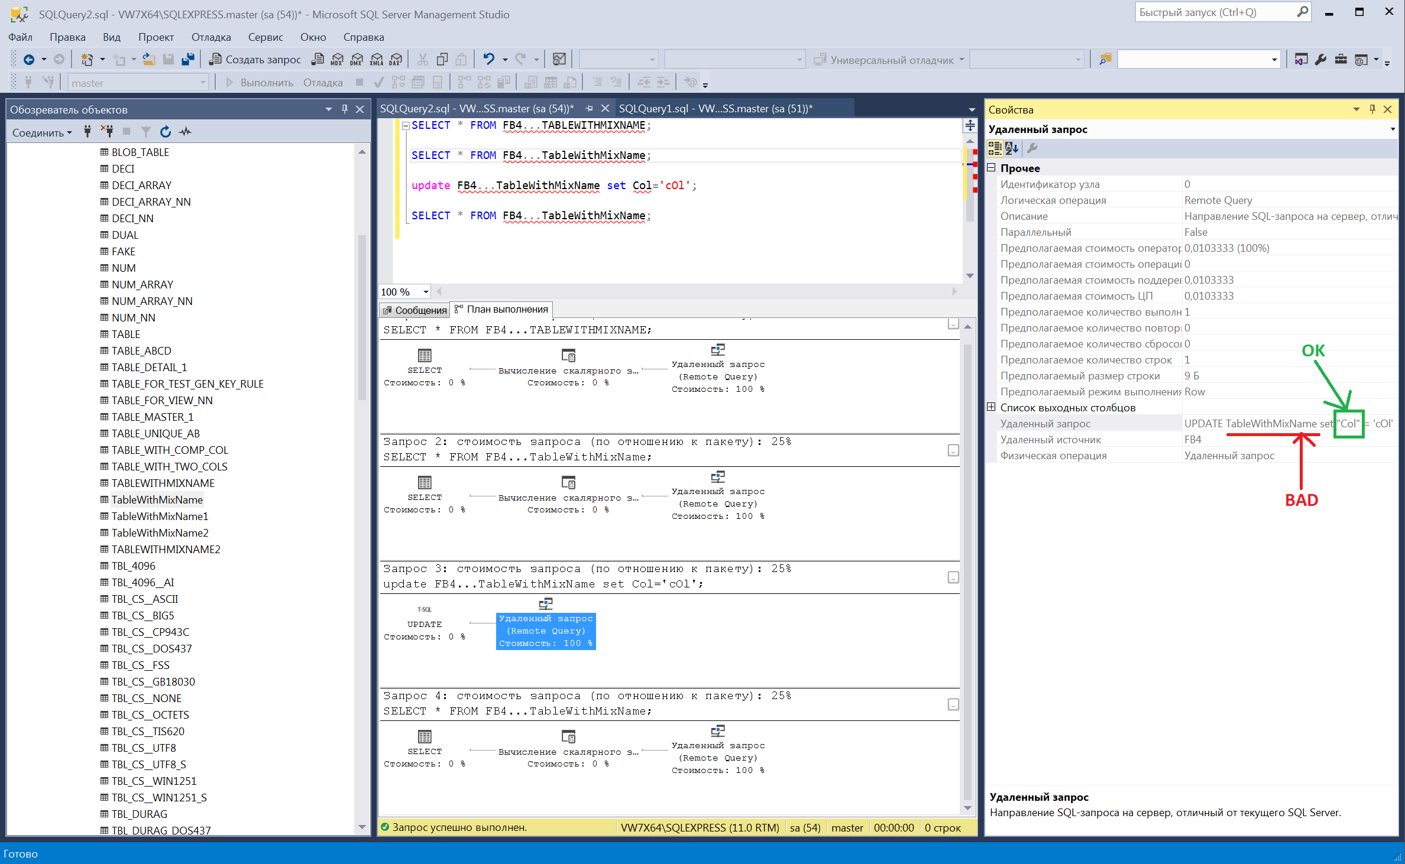Click the Navigate Backward arrow icon
Image resolution: width=1405 pixels, height=864 pixels.
tap(28, 60)
